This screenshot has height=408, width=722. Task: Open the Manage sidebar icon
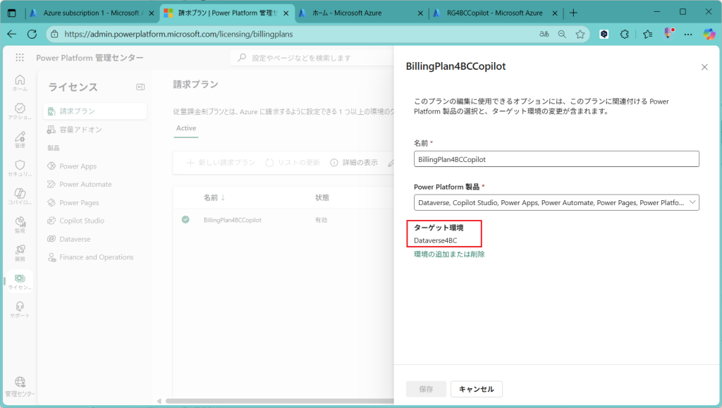point(20,140)
